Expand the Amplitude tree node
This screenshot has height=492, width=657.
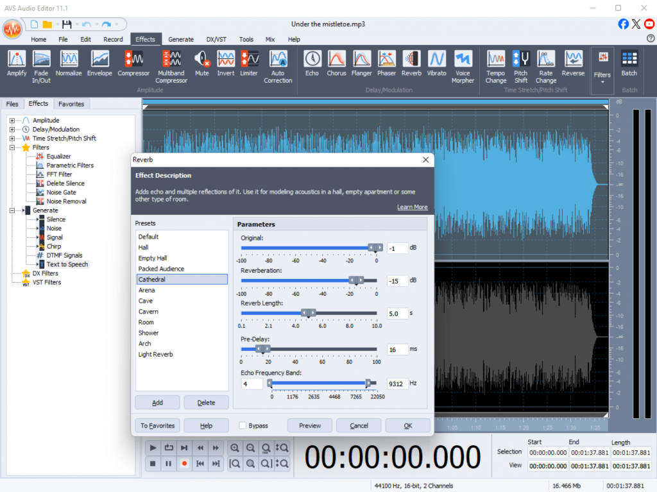coord(12,121)
